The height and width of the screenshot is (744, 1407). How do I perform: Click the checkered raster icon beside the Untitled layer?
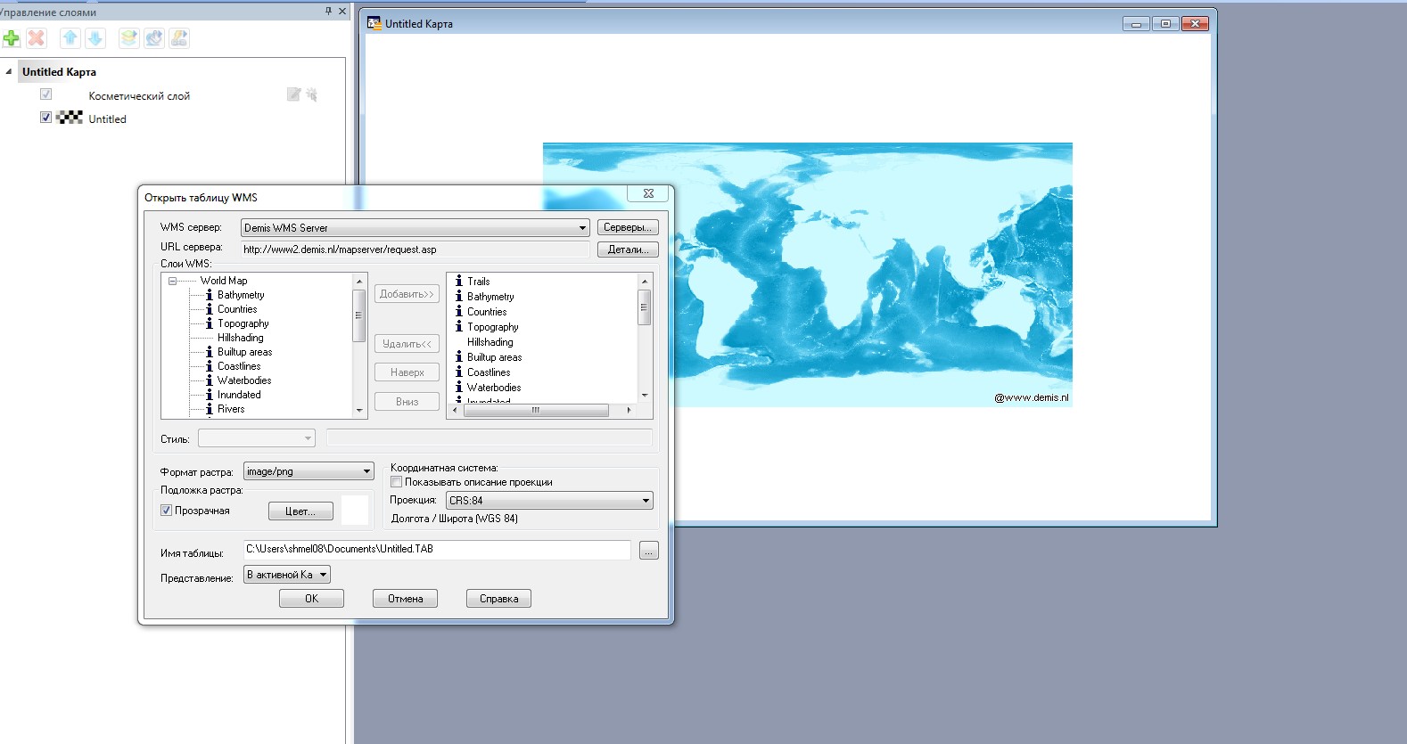(70, 118)
